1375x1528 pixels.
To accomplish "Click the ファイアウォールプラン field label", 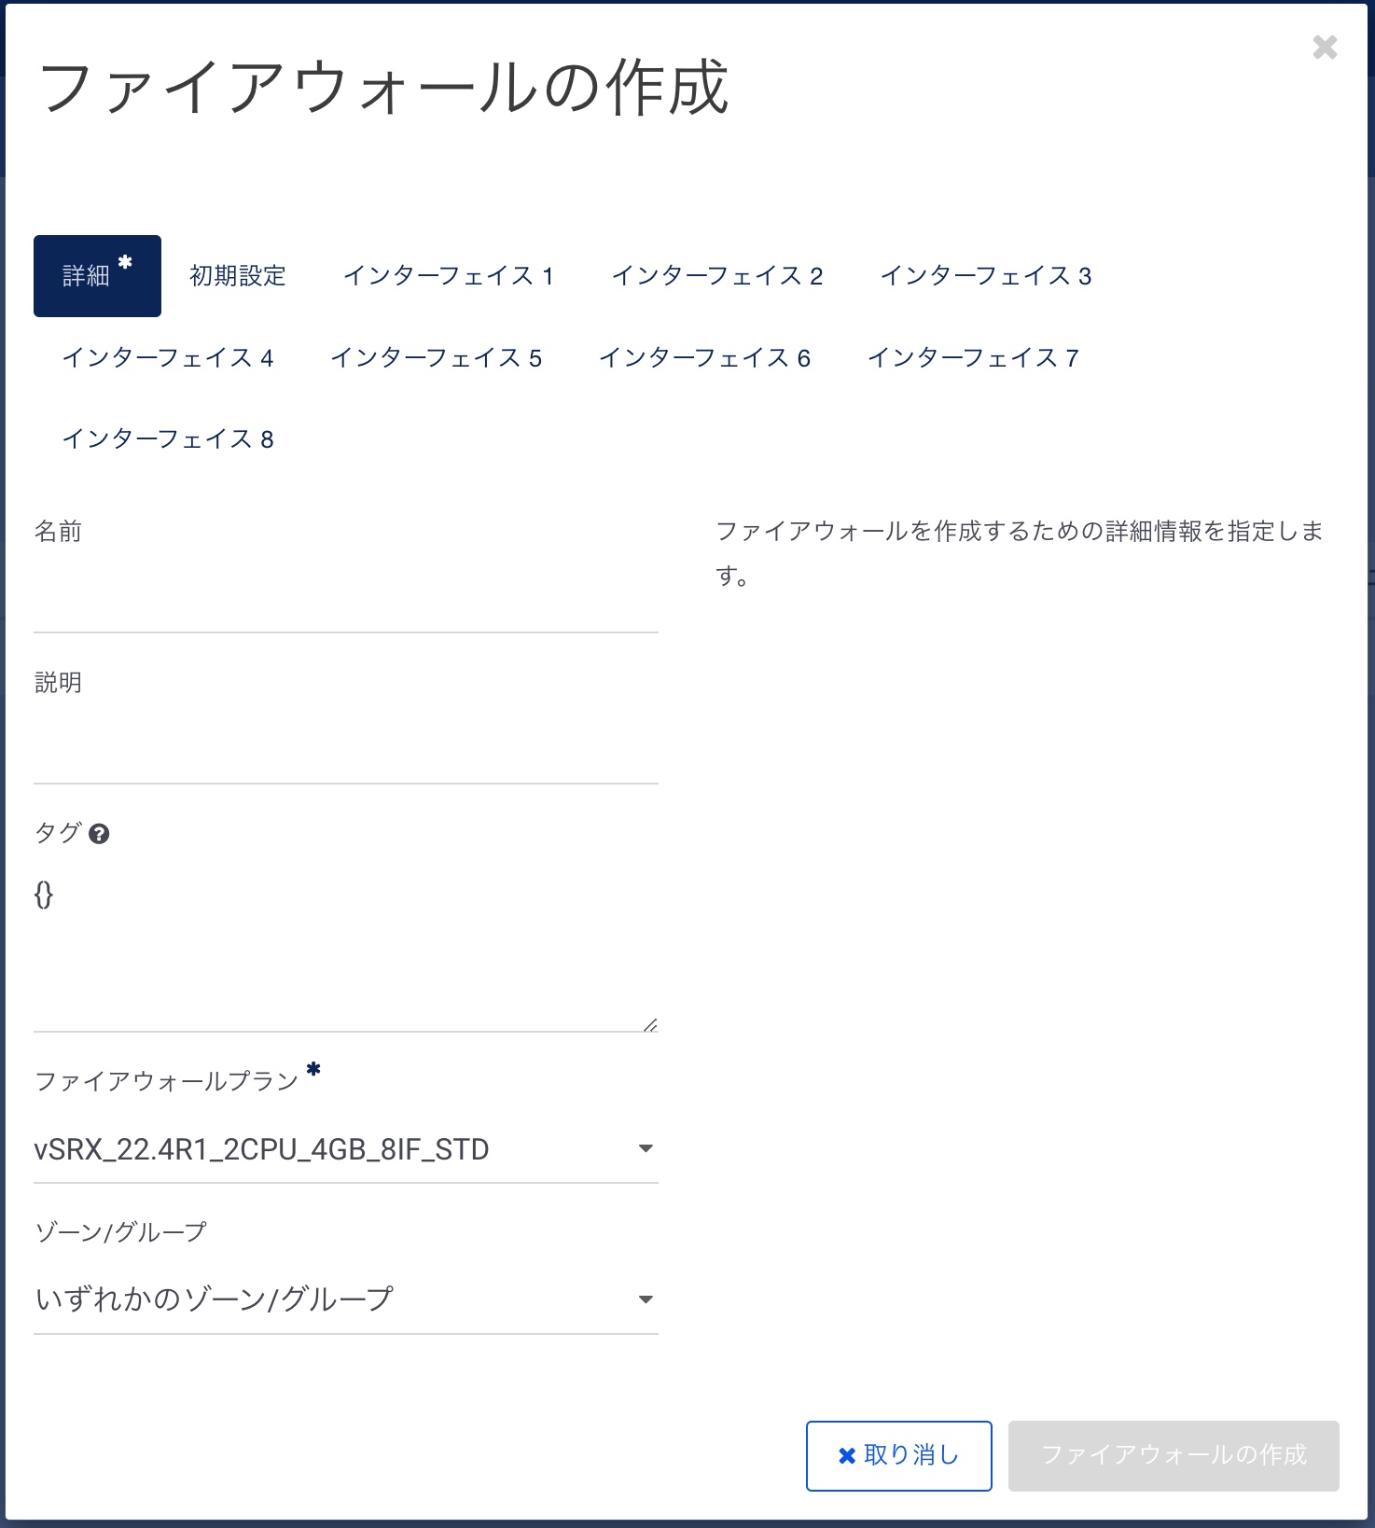I will point(166,1081).
